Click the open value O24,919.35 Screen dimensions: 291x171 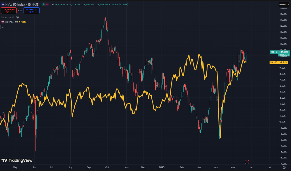click(59, 4)
